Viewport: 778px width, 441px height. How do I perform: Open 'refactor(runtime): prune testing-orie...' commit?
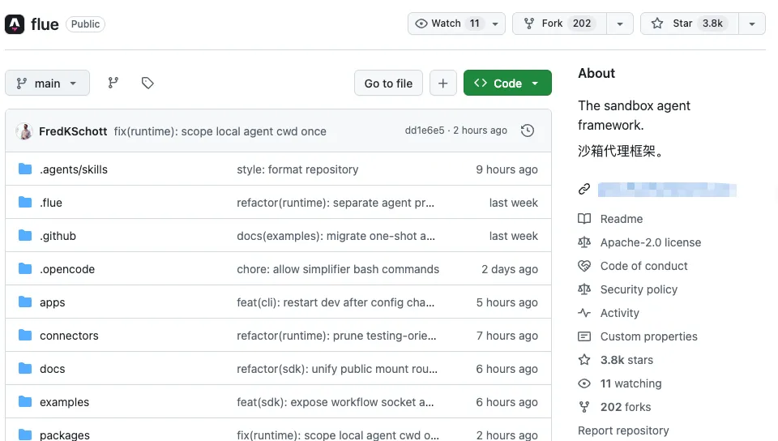point(336,336)
